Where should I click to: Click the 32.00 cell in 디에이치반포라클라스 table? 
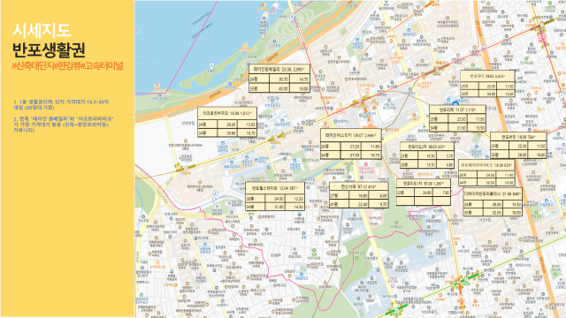pyautogui.click(x=493, y=213)
